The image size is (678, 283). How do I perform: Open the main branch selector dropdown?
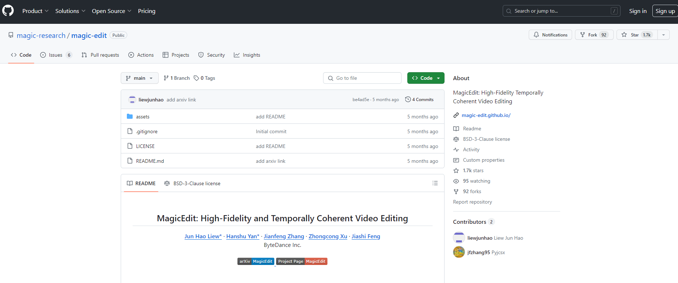[x=140, y=78]
